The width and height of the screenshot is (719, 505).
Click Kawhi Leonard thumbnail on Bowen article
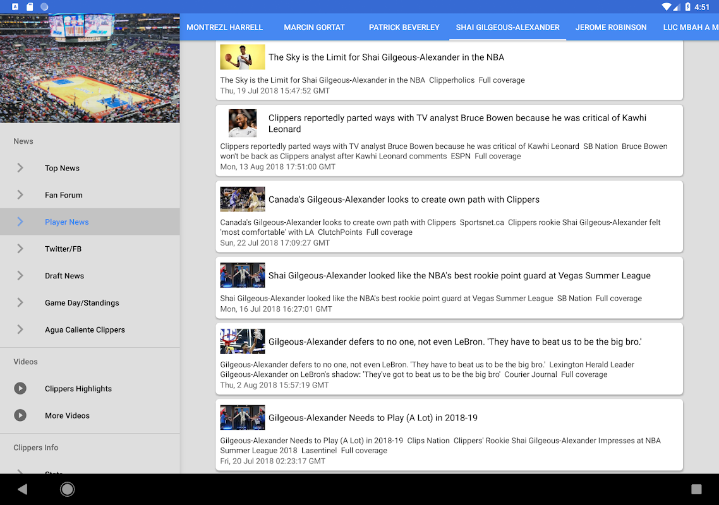tap(243, 123)
